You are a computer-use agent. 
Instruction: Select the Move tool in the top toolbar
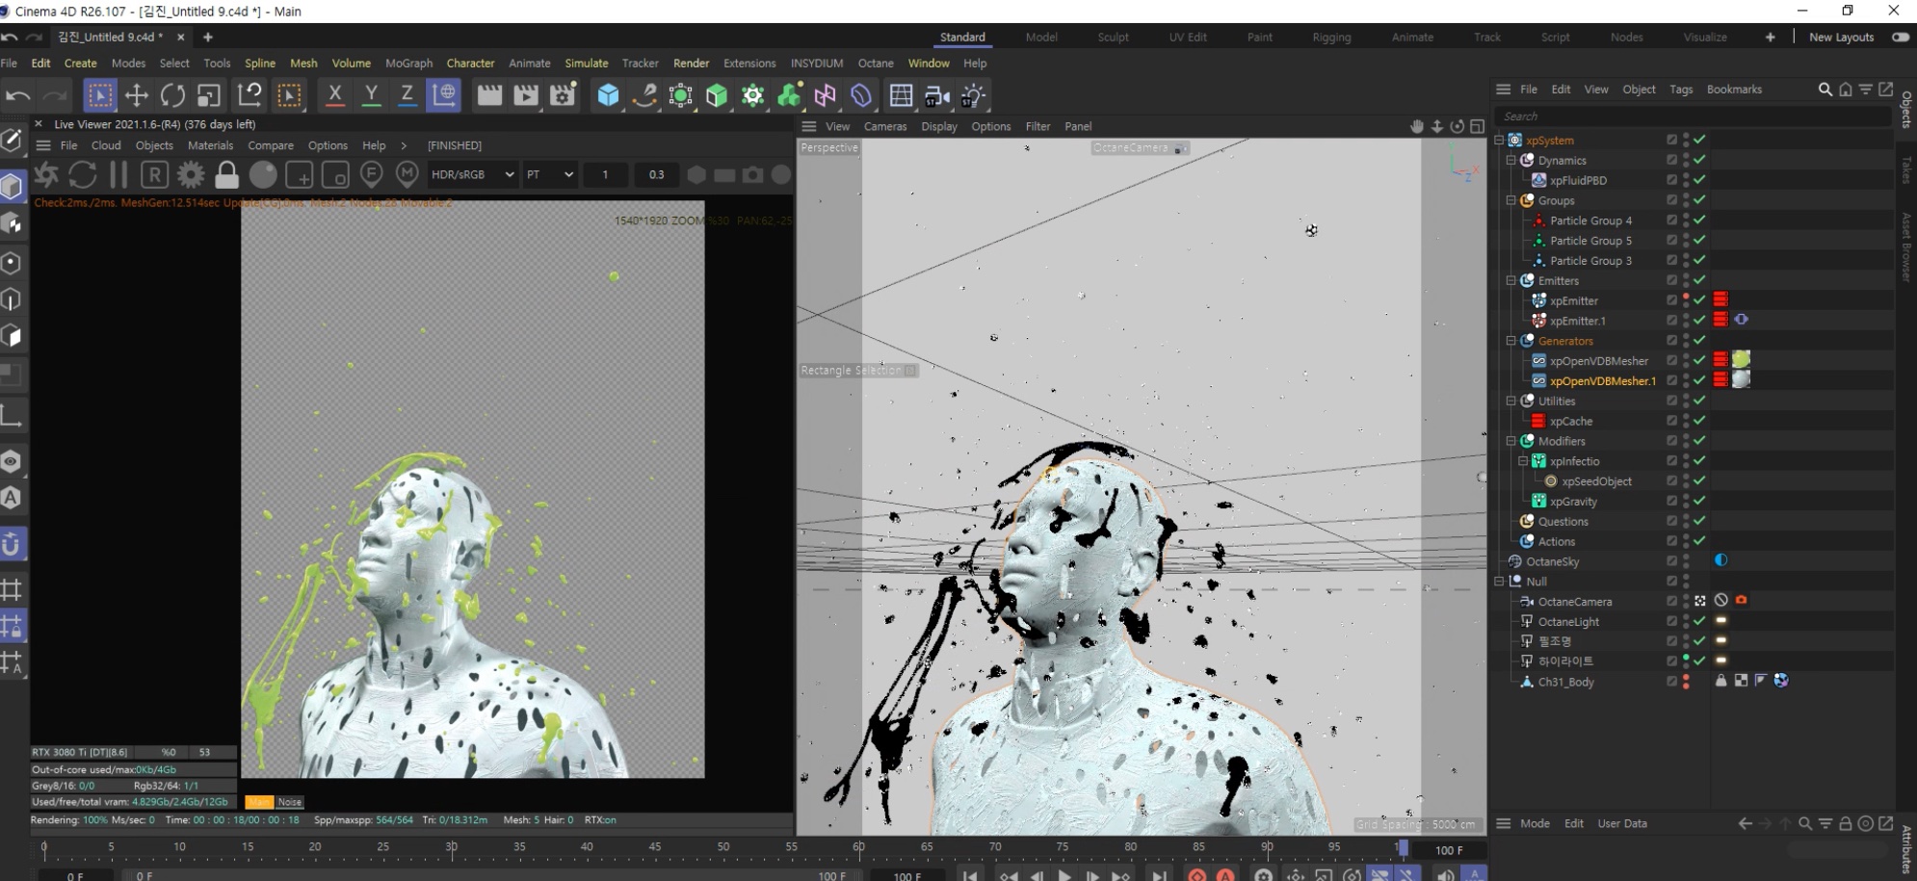point(136,95)
